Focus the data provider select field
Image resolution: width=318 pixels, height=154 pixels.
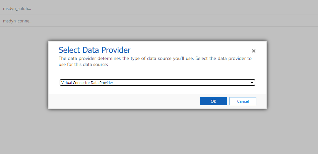pos(157,82)
